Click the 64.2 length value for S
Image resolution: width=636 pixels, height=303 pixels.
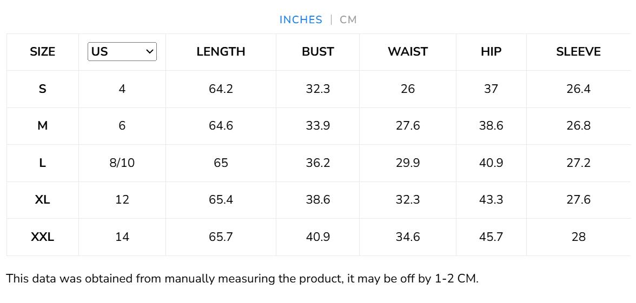coord(221,89)
